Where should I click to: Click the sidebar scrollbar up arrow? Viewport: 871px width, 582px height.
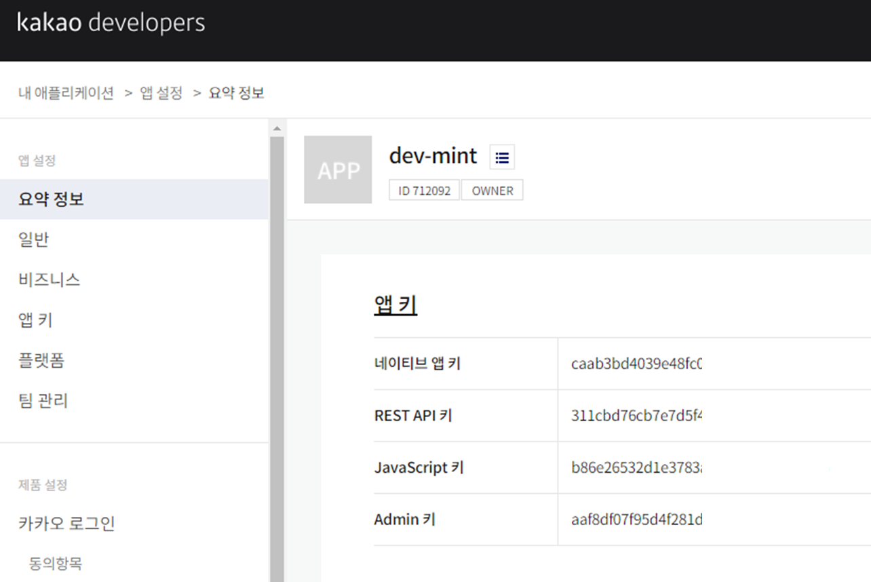pyautogui.click(x=276, y=128)
